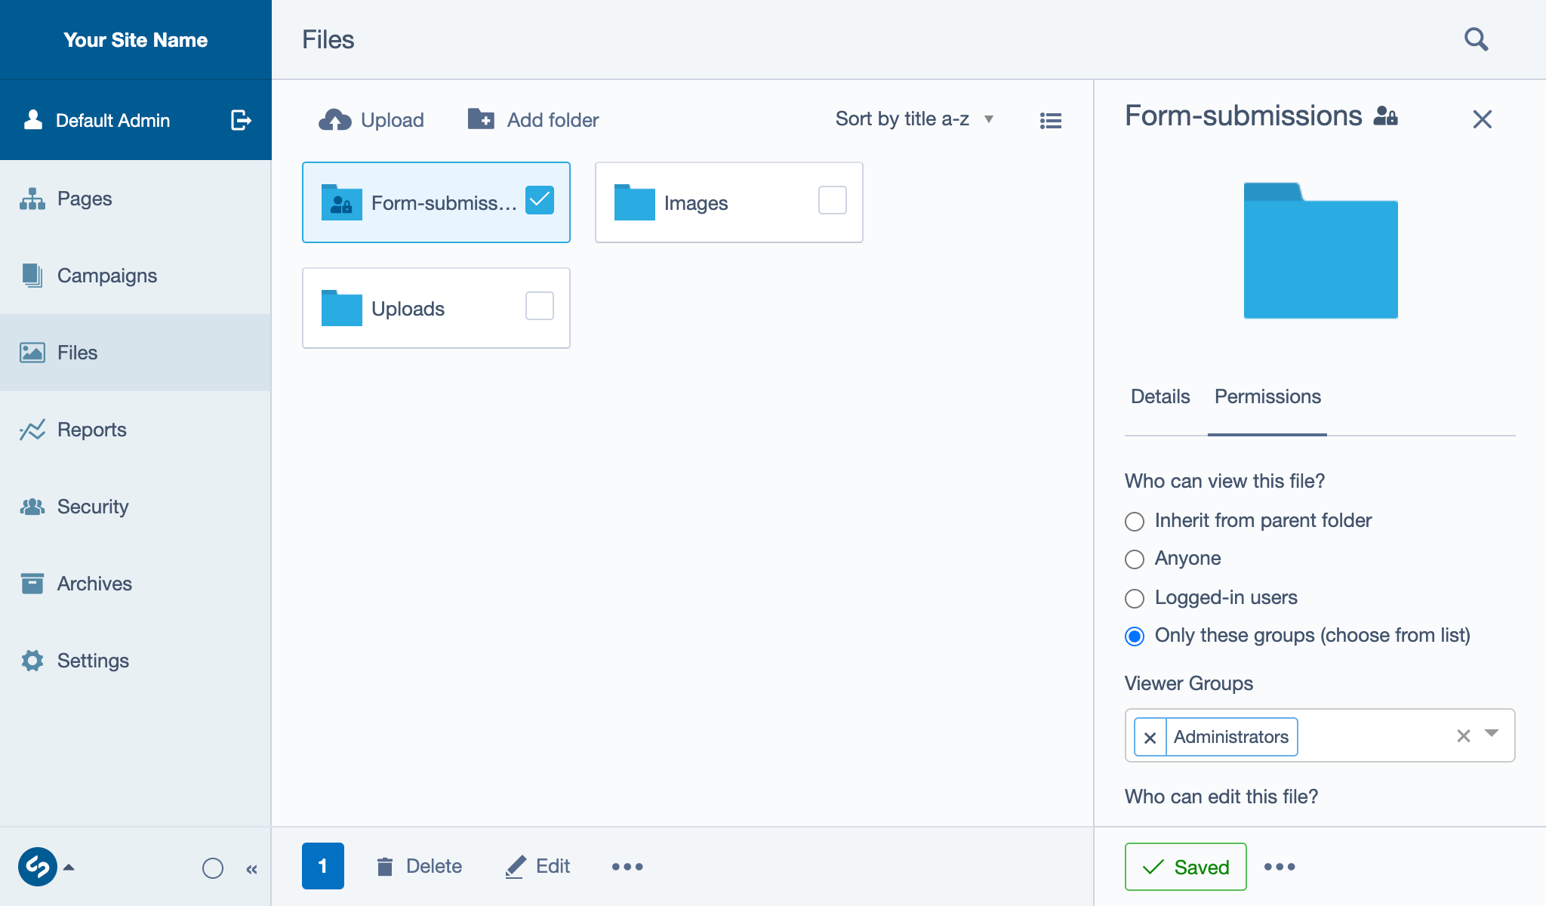This screenshot has height=906, width=1546.
Task: Click the large folder preview thumbnail
Action: coord(1320,251)
